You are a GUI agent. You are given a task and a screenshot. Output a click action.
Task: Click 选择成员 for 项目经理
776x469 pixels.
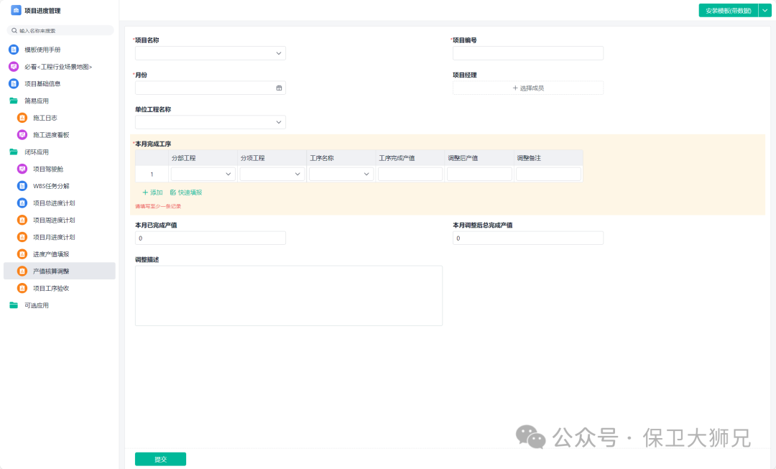[x=528, y=88]
